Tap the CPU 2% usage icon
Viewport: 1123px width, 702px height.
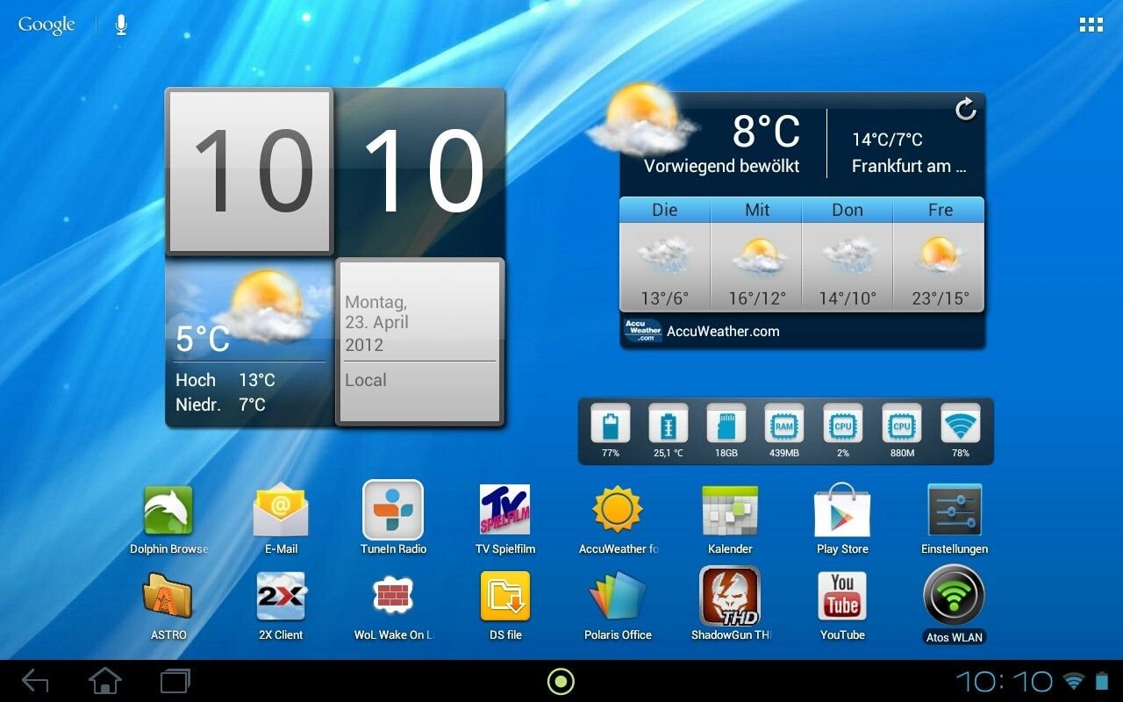(843, 424)
